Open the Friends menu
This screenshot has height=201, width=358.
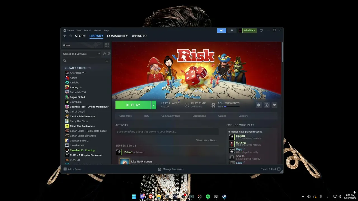pyautogui.click(x=88, y=30)
